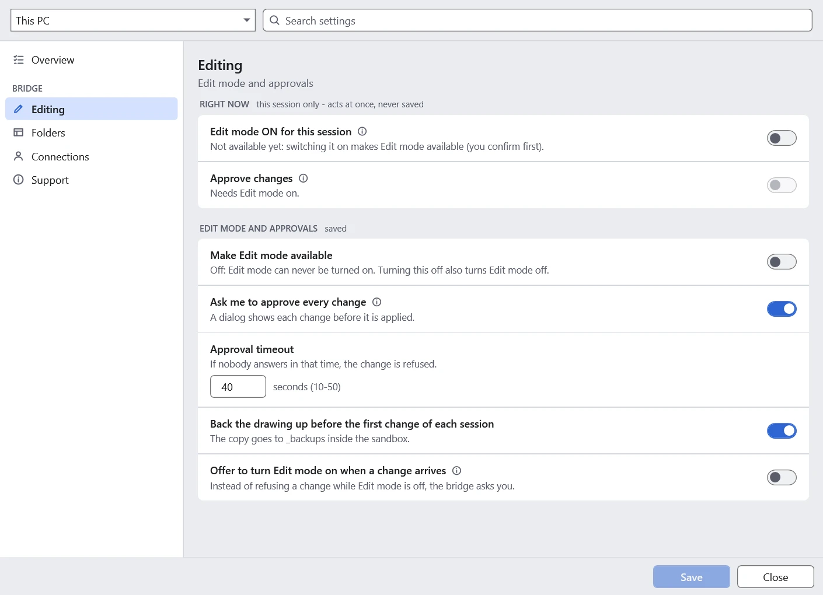This screenshot has width=823, height=595.
Task: Click the 'Editing' page heading
Action: (220, 65)
